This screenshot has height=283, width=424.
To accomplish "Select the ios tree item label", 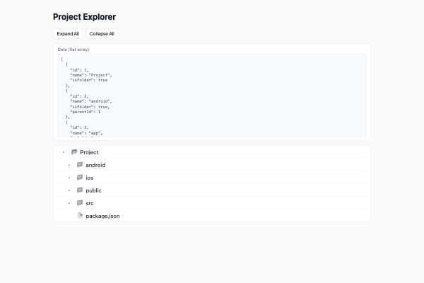I will (90, 178).
